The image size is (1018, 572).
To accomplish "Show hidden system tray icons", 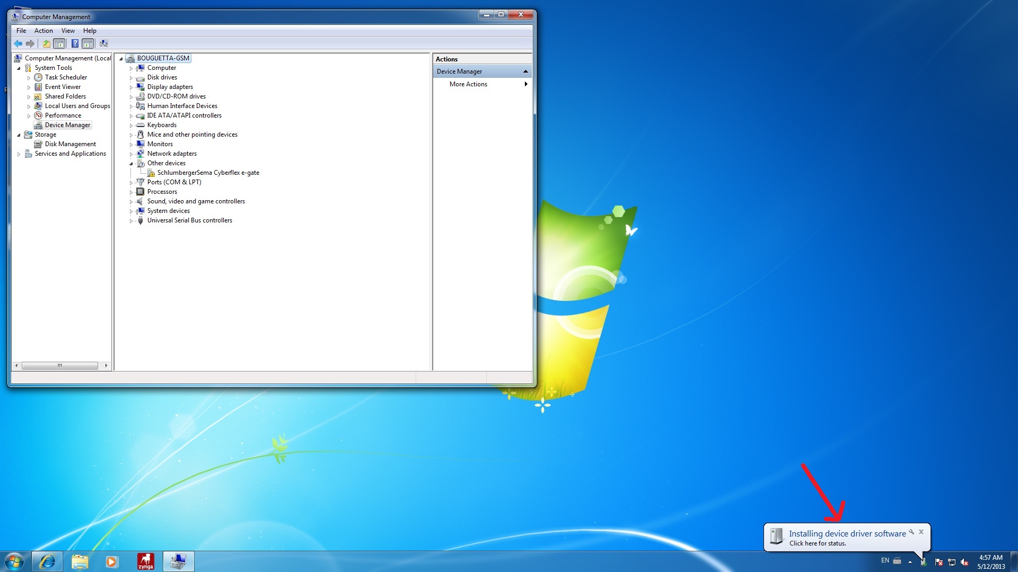I will [x=910, y=562].
